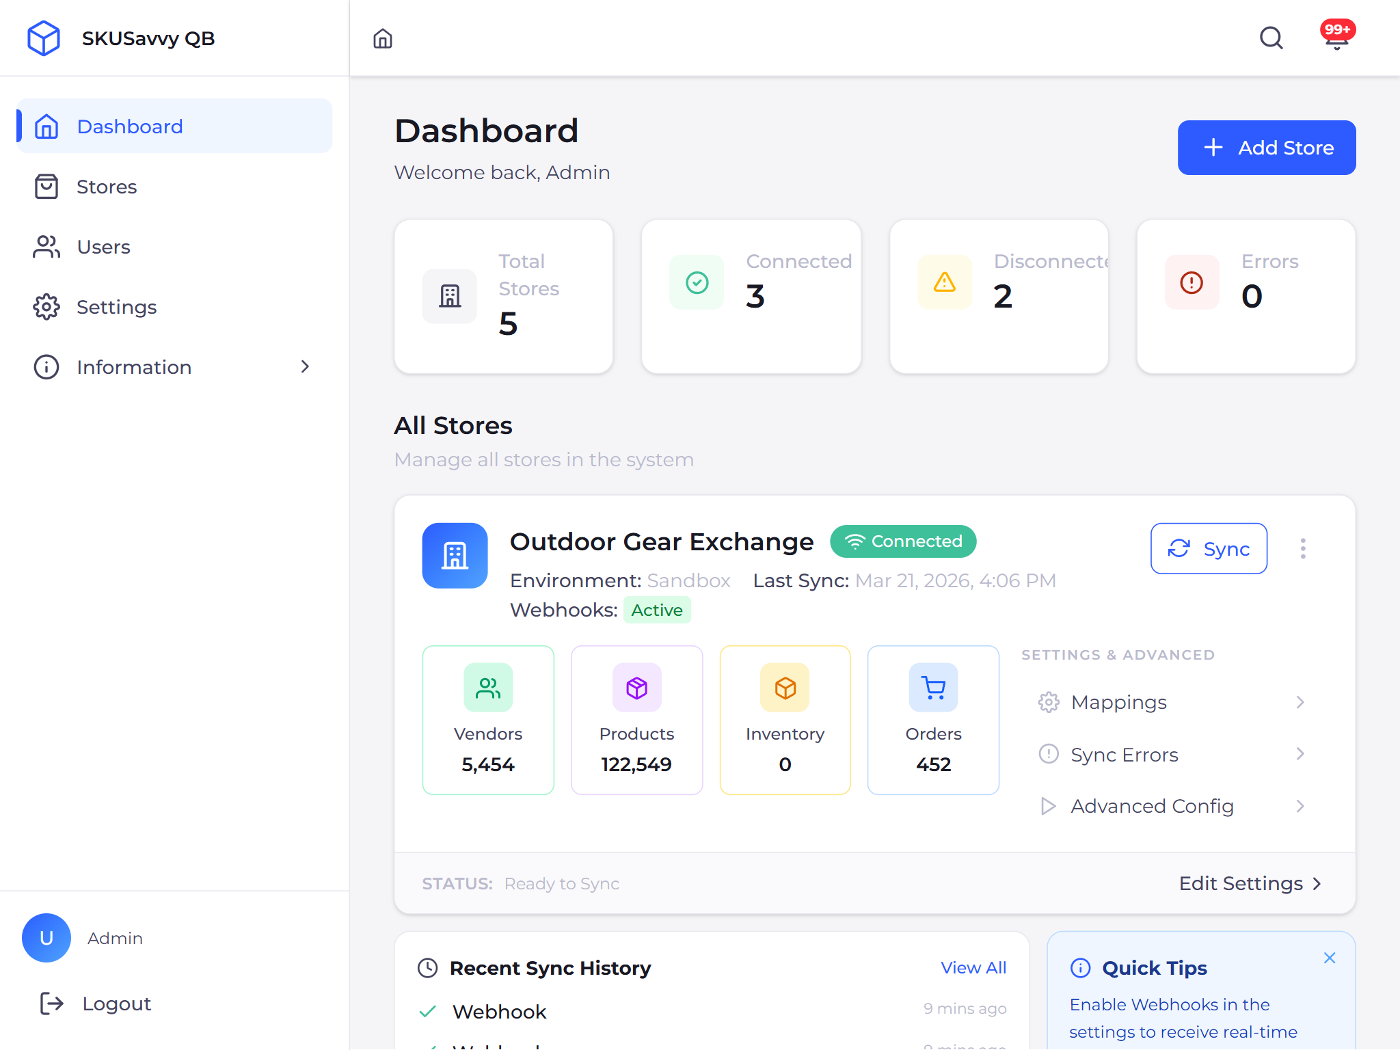Dismiss the Quick Tips panel
This screenshot has width=1400, height=1050.
1330,958
